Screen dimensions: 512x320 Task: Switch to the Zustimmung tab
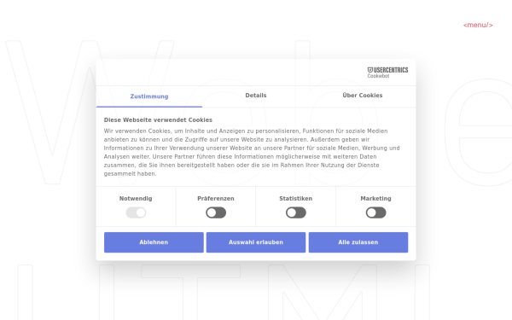tap(149, 96)
